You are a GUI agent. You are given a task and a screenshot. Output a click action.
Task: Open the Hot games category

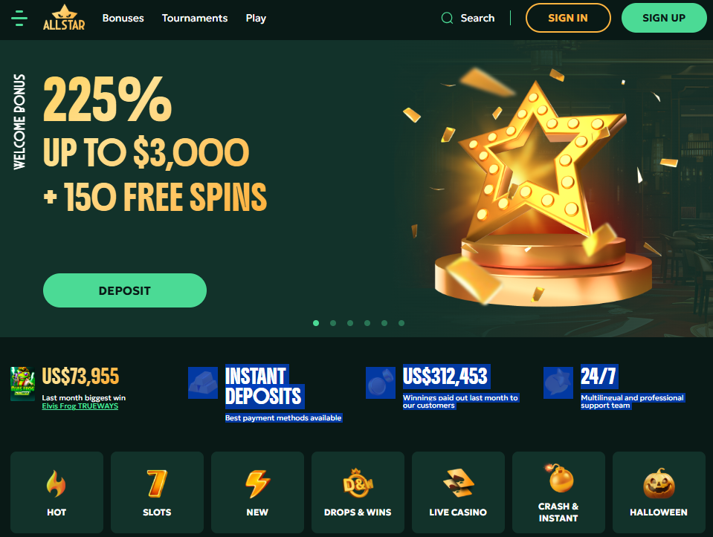57,492
